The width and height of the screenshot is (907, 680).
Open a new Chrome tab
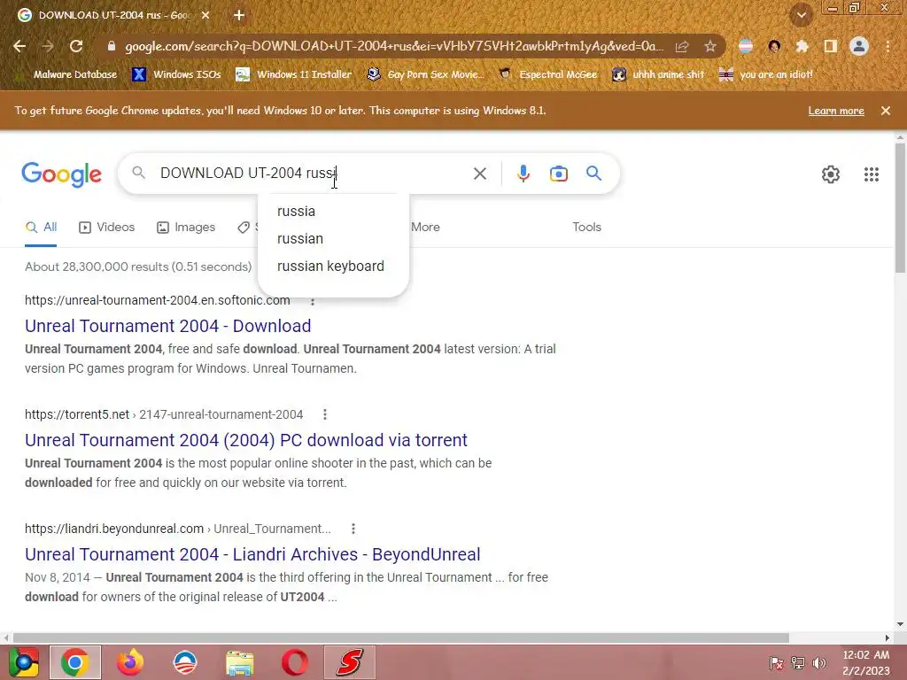tap(239, 15)
